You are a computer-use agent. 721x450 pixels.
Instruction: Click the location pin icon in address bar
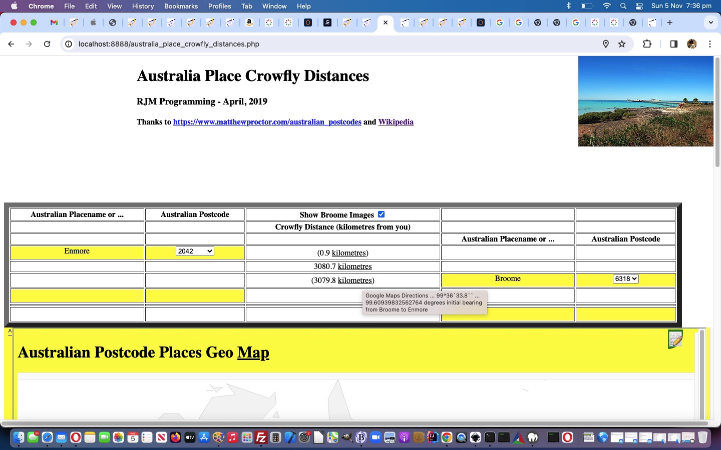[606, 44]
